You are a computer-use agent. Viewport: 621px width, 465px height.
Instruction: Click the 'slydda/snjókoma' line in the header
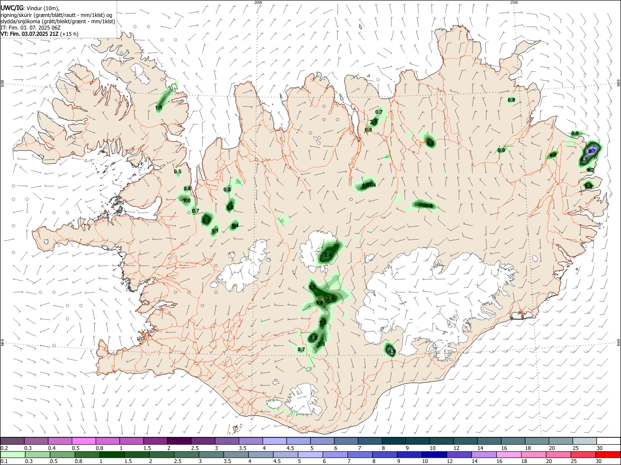[58, 21]
